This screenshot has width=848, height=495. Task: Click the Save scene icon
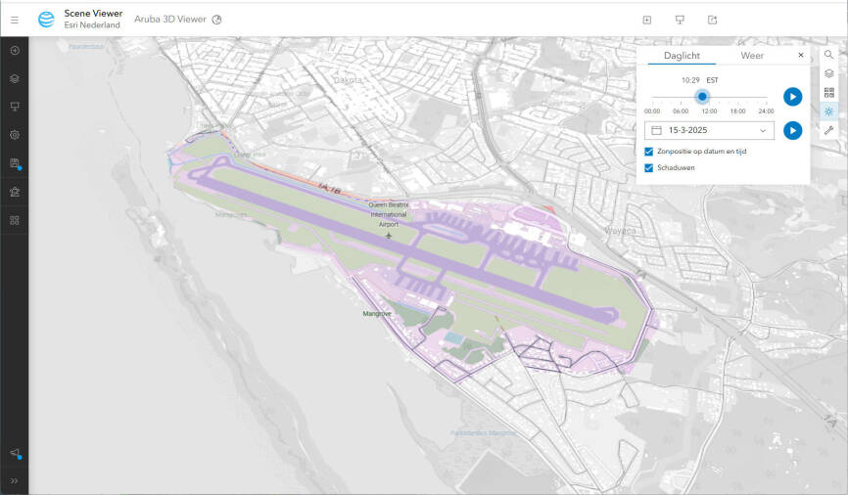(x=14, y=163)
